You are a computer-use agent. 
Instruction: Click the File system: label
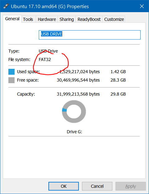[19, 59]
